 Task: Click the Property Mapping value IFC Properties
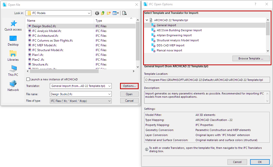pyautogui.click(x=204, y=125)
